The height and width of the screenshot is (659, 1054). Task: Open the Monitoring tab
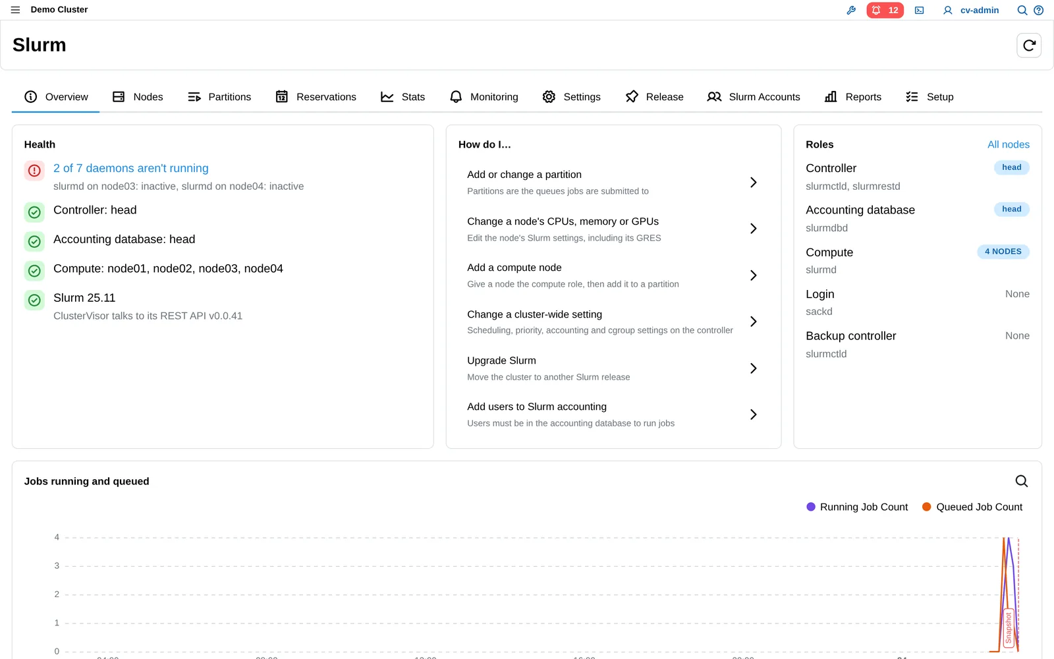[x=484, y=97]
